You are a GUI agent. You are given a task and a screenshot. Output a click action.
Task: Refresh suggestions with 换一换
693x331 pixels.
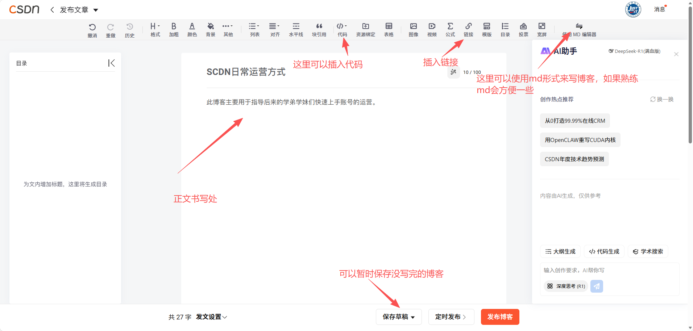coord(662,99)
